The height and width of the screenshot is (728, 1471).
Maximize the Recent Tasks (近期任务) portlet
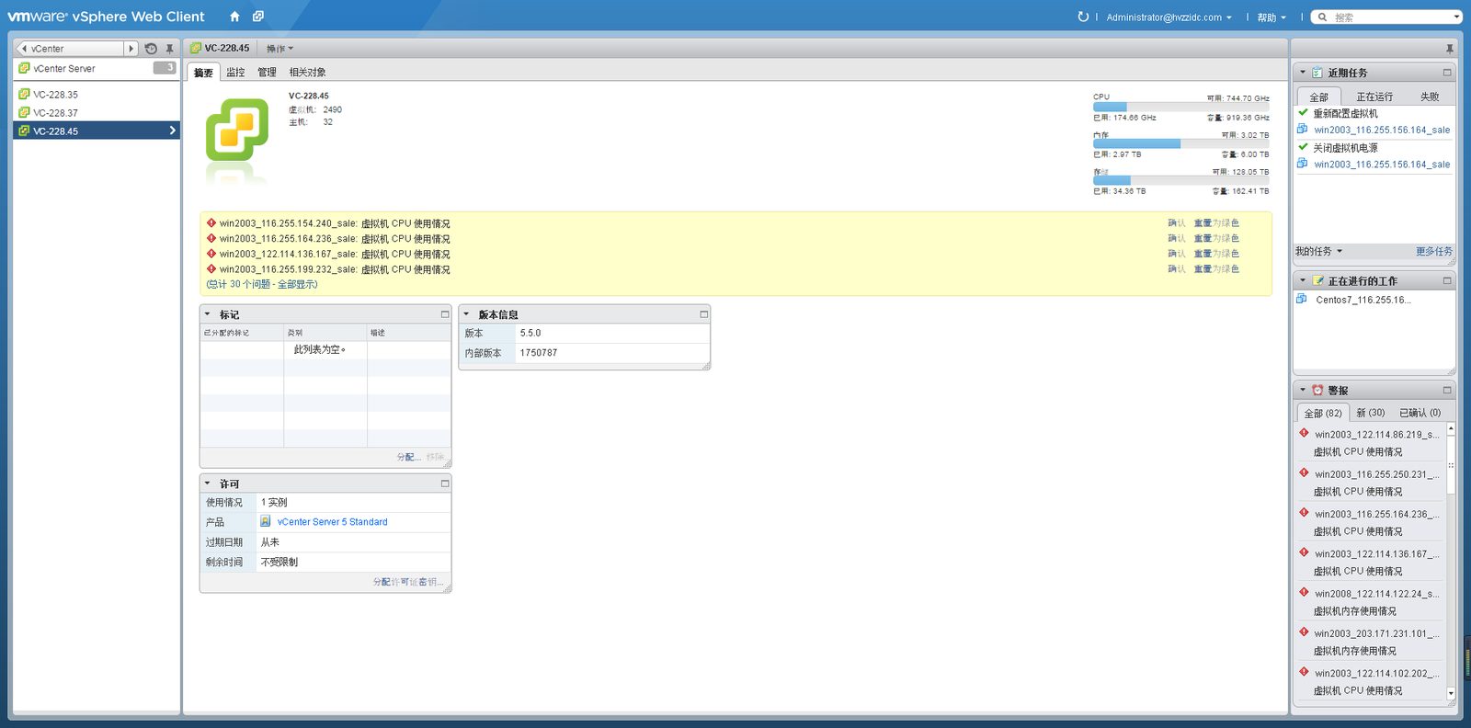click(1447, 73)
